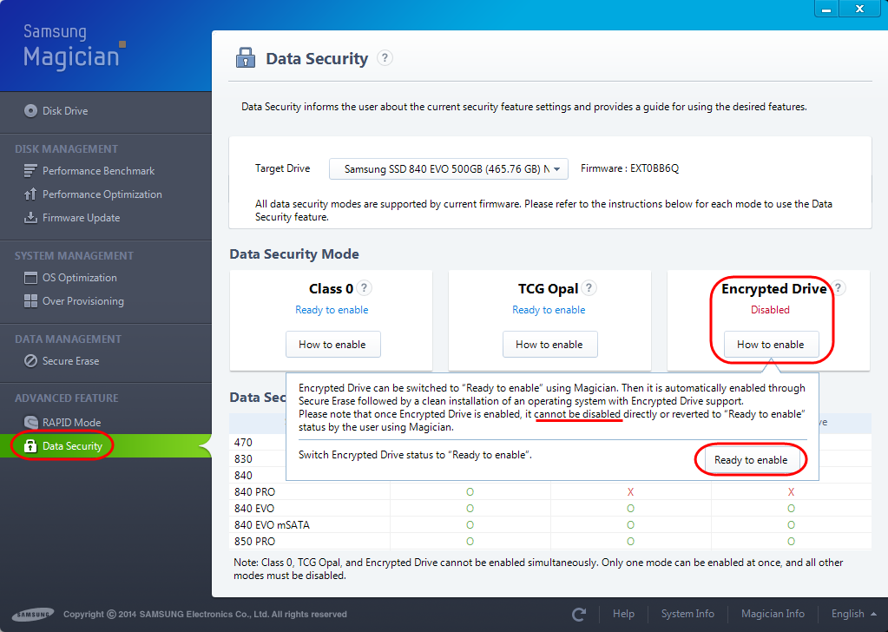Open the English language selector

pyautogui.click(x=853, y=614)
